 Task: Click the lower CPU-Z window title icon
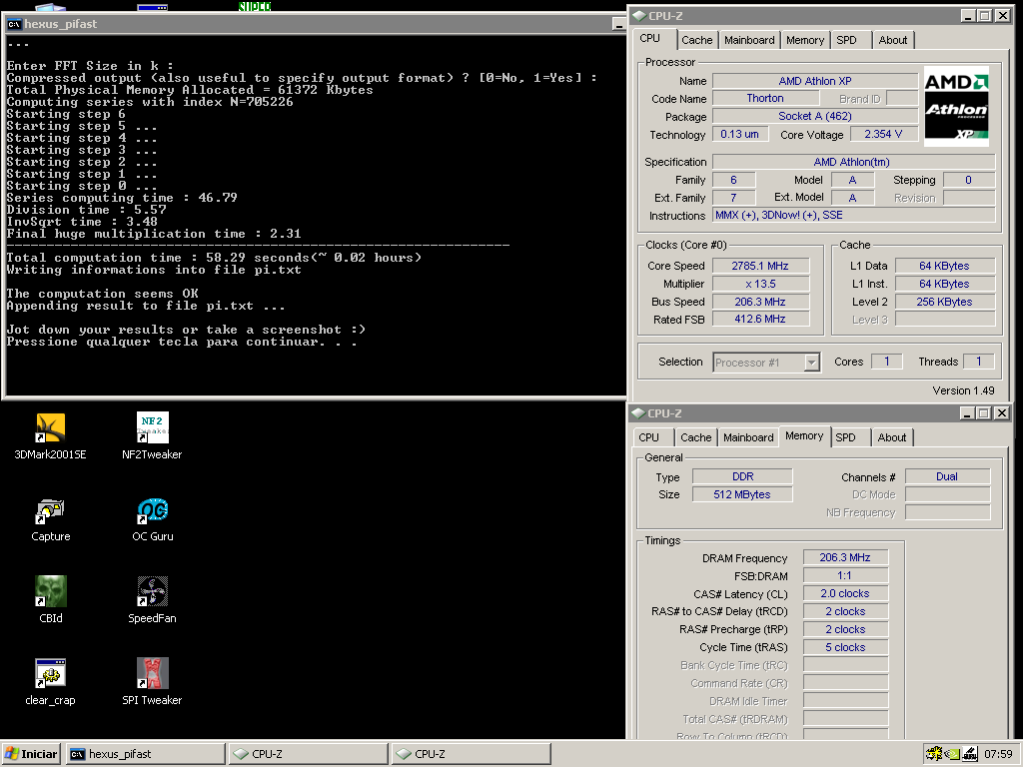point(638,412)
